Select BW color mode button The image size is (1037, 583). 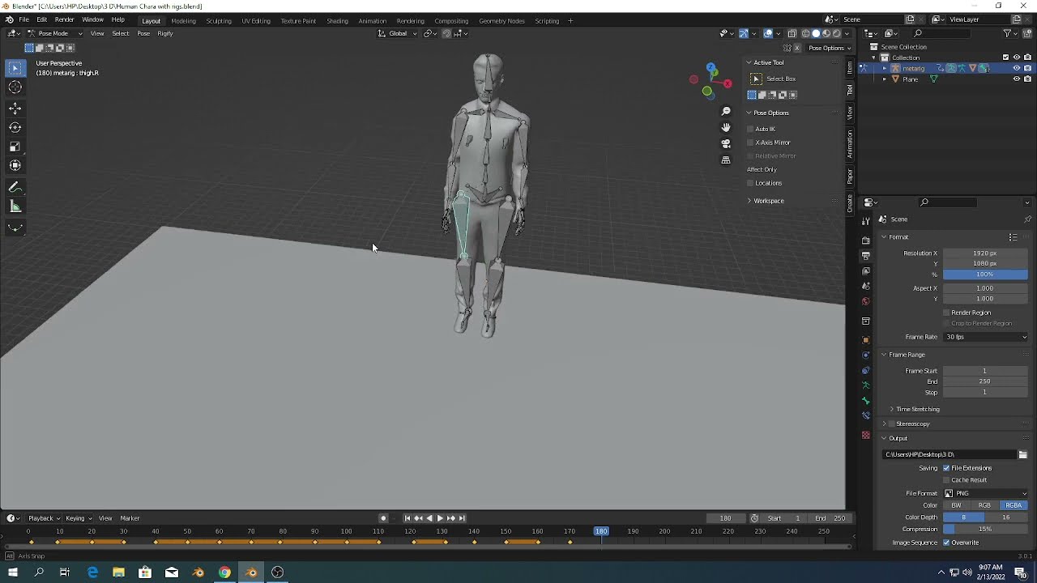point(957,505)
